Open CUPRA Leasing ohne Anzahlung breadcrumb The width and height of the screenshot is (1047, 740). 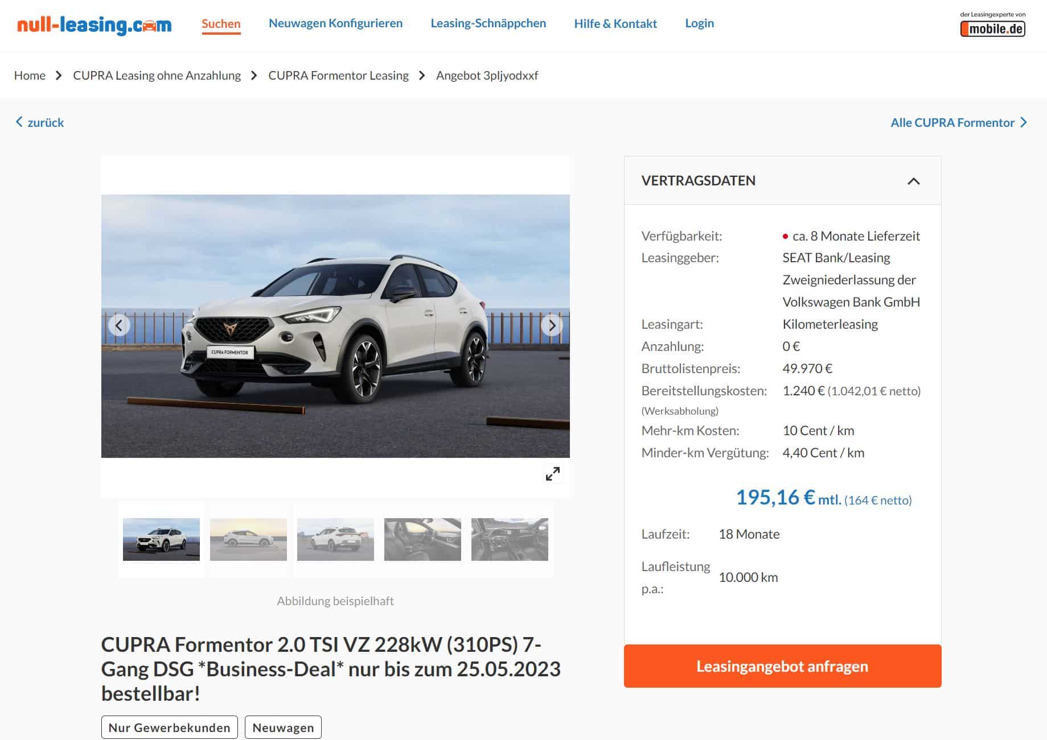[157, 75]
